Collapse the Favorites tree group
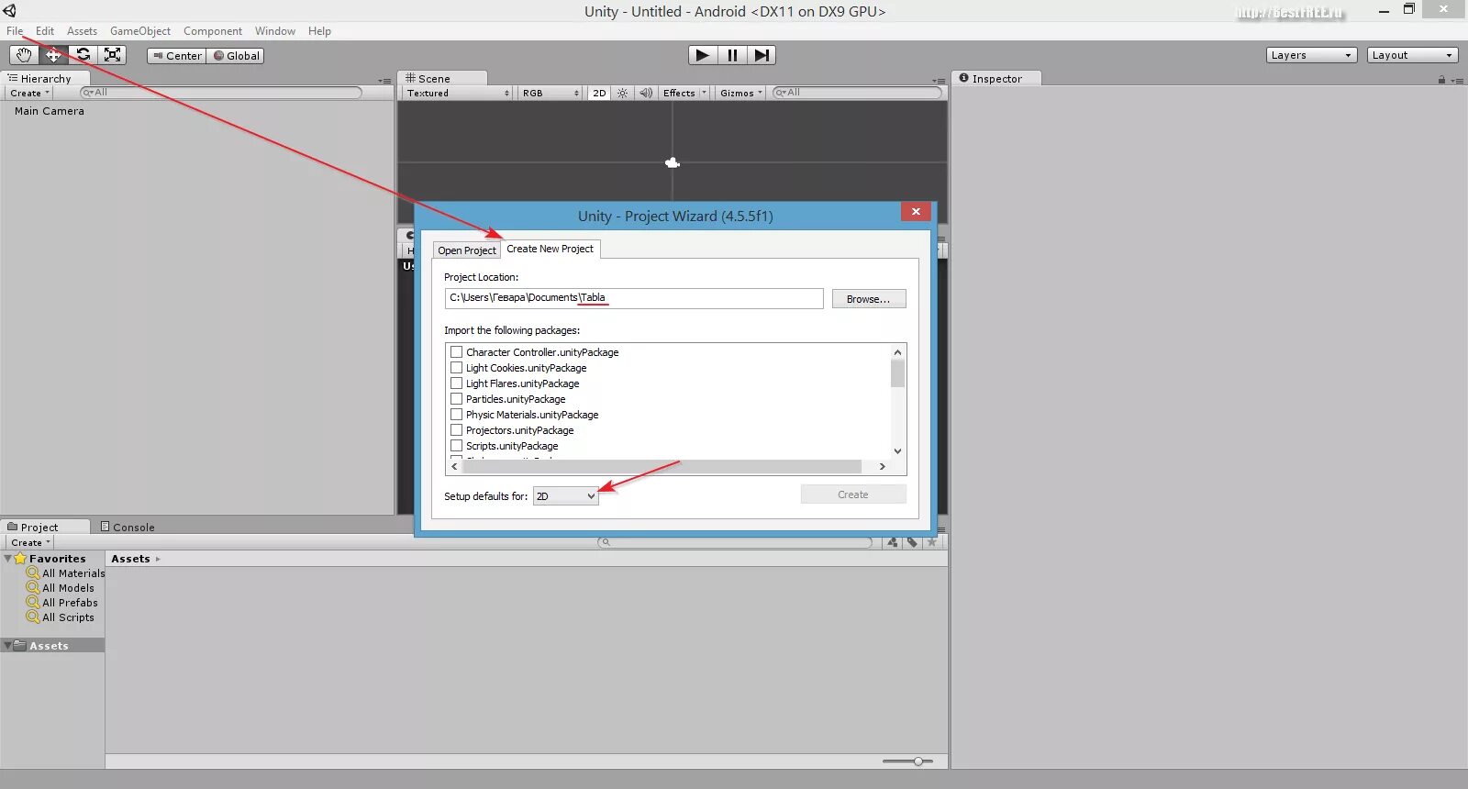Screen dimensions: 1468x789 tap(8, 559)
